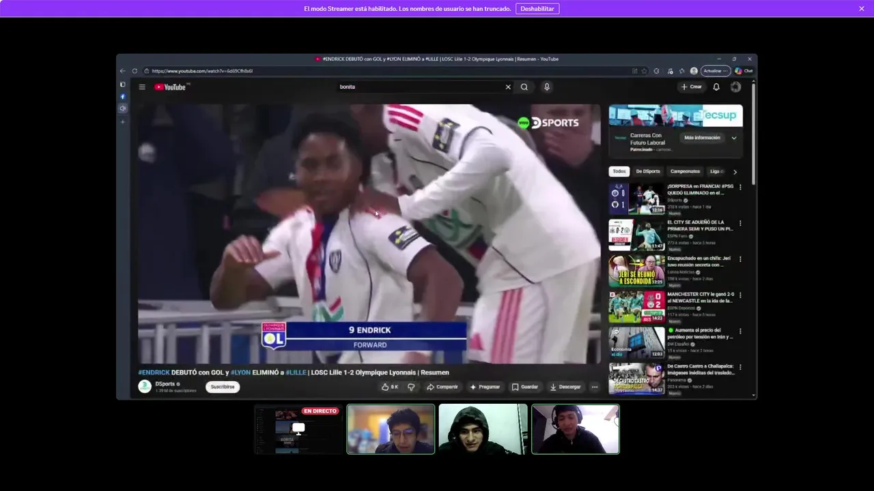Open the Crear upload menu

click(x=691, y=87)
